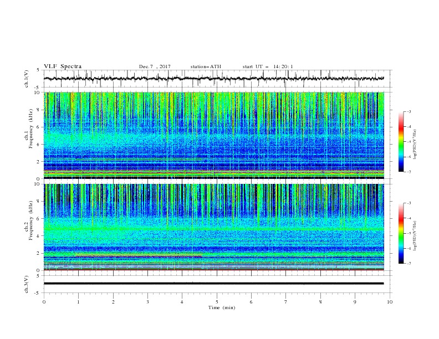Select the ch.2 colorbar 'log(PSD)(V²/Hz)' label
The width and height of the screenshot is (439, 339).
tap(415, 235)
